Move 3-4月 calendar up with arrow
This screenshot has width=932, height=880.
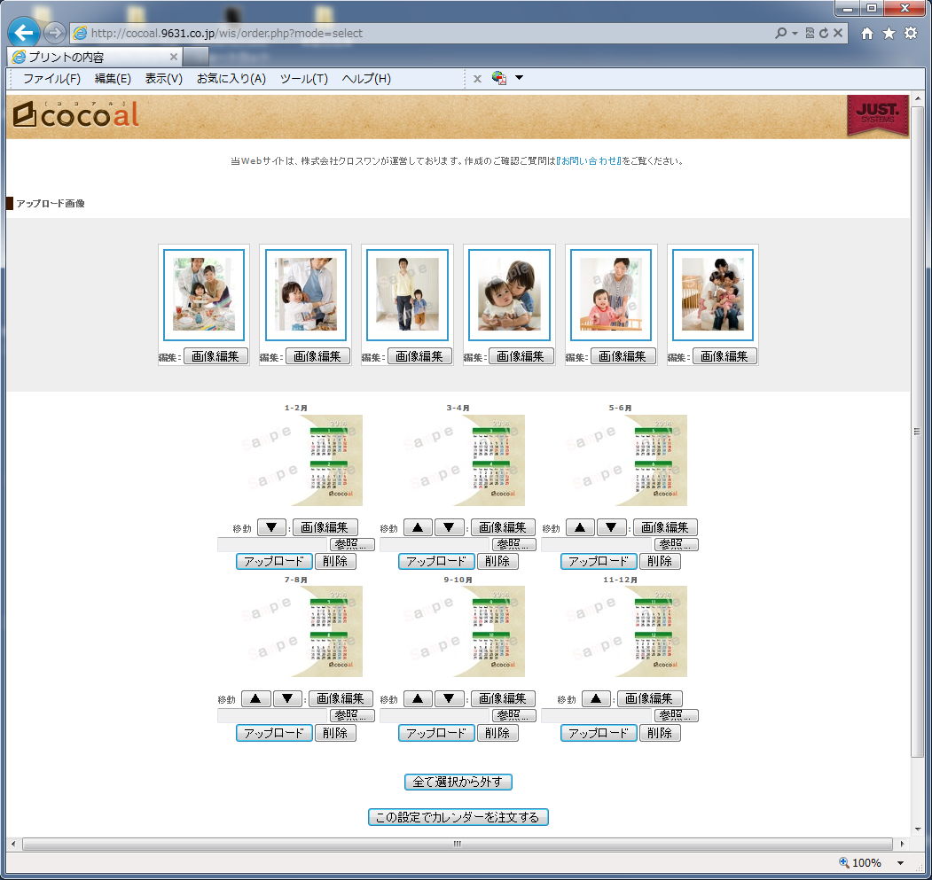click(418, 527)
